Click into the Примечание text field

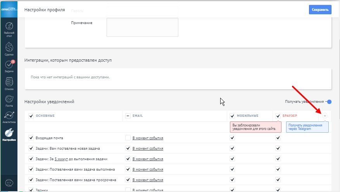(142, 27)
